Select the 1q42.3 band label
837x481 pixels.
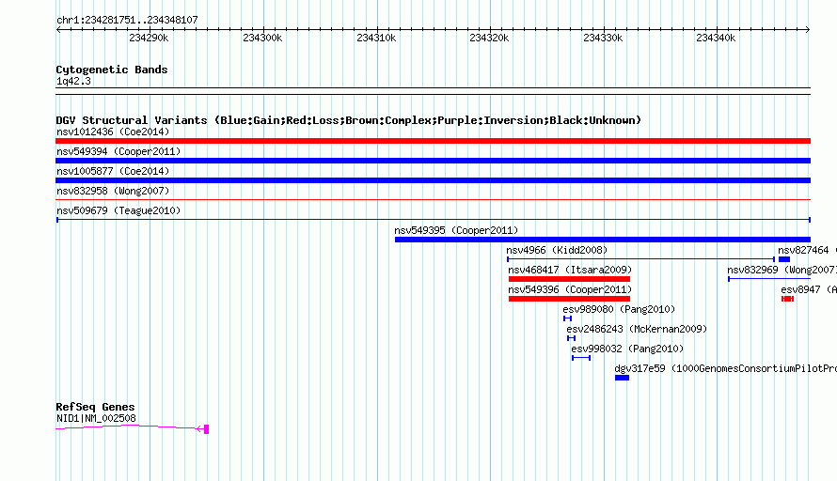(73, 81)
